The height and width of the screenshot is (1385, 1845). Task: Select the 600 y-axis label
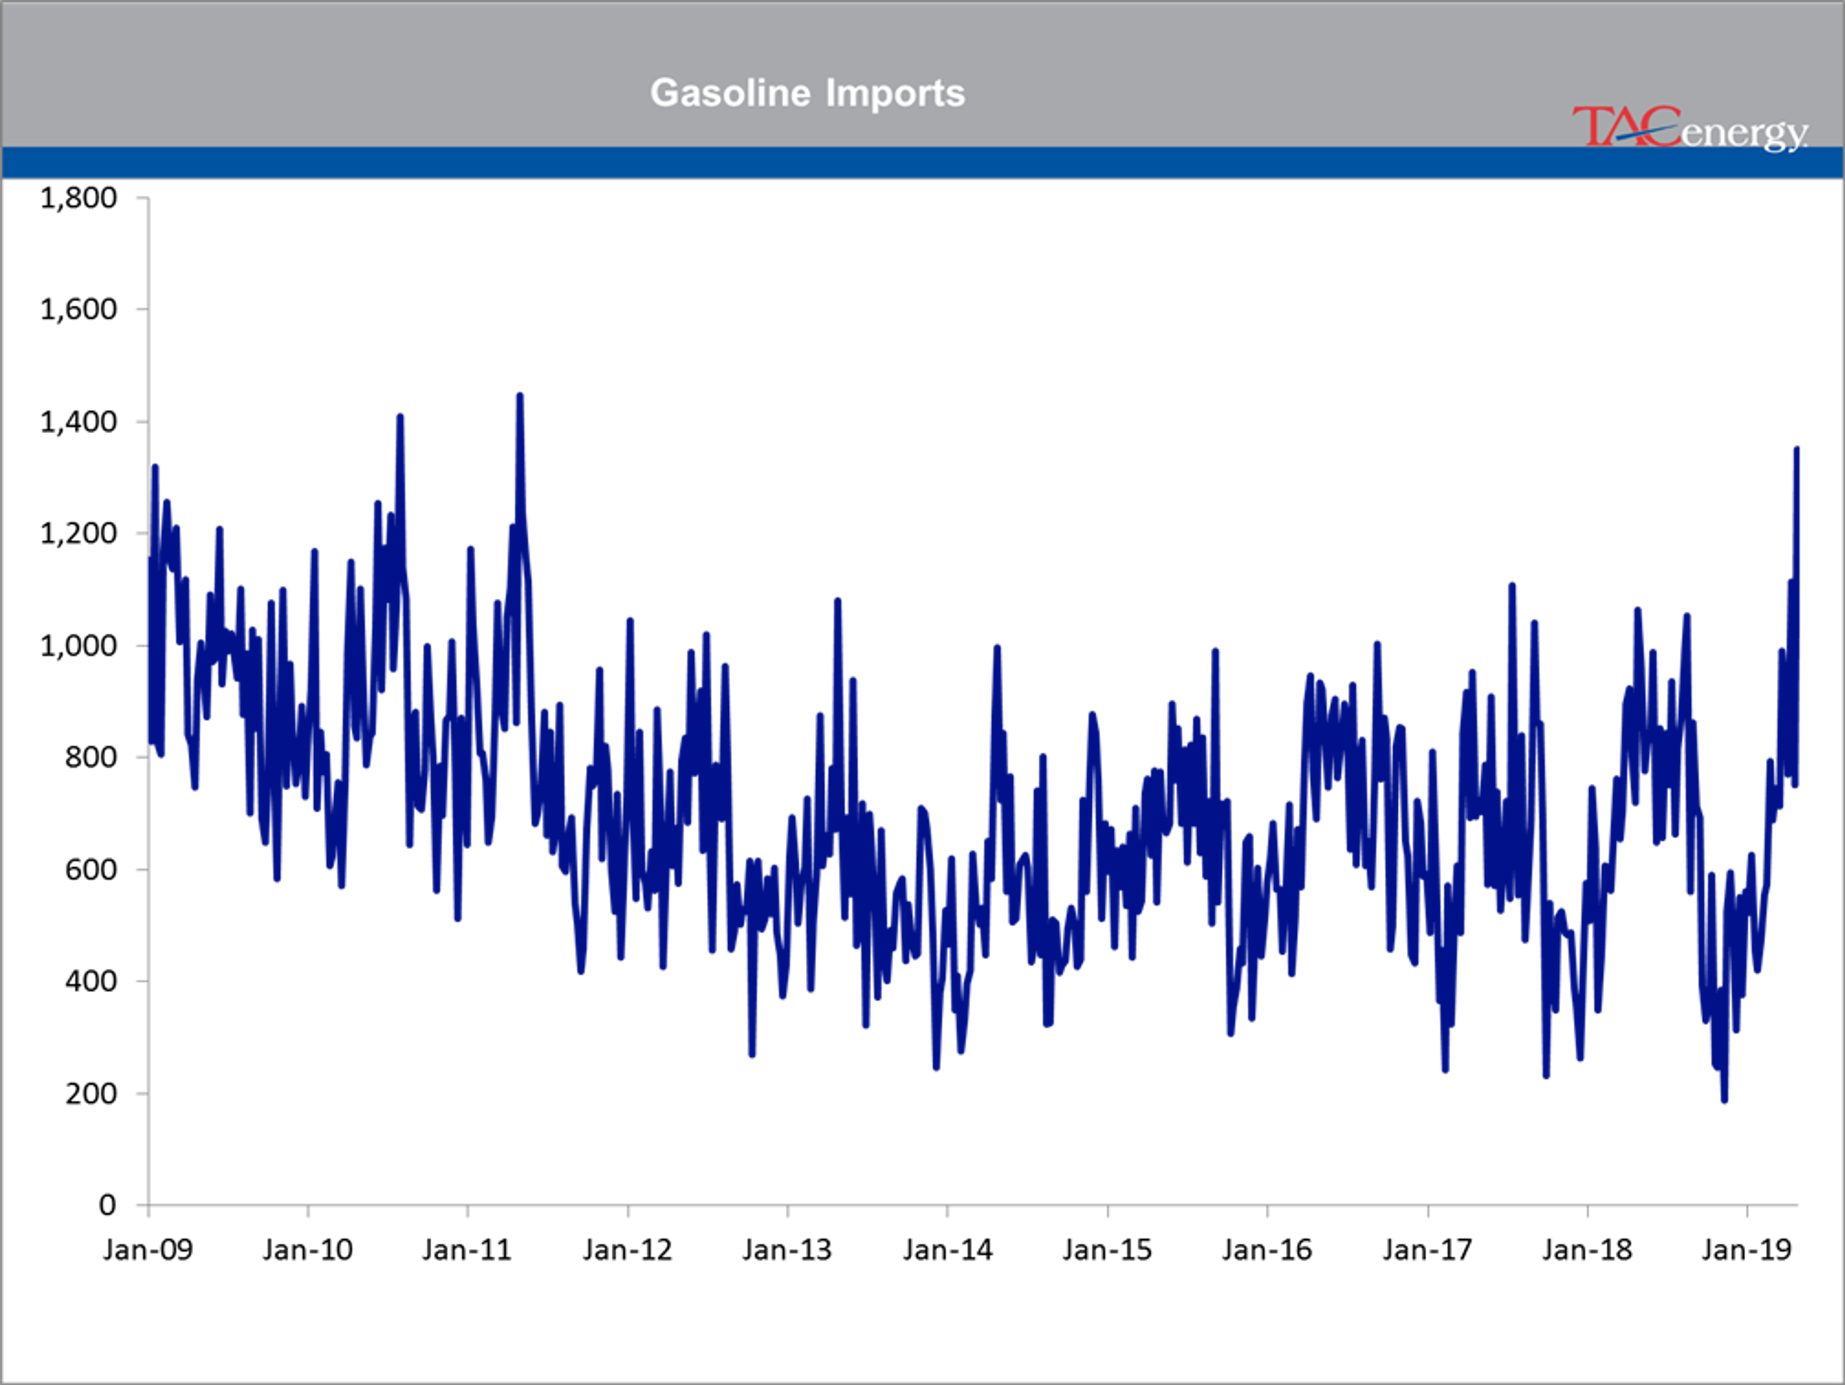pos(91,869)
